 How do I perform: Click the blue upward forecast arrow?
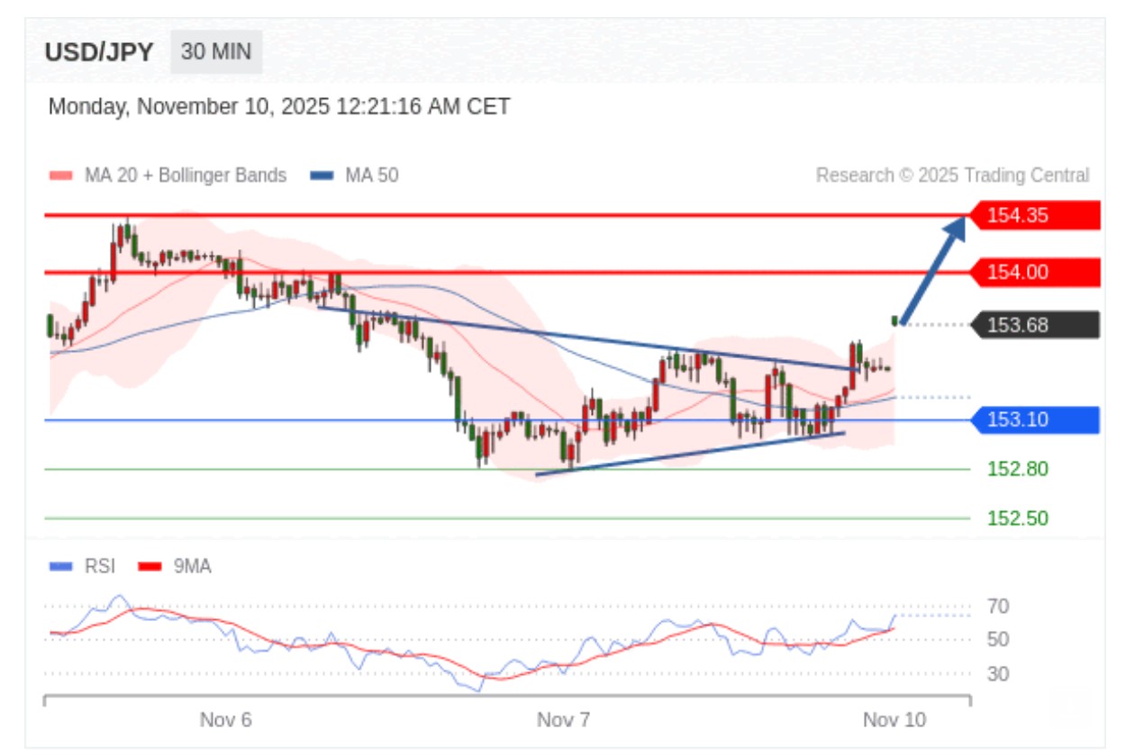click(x=934, y=268)
